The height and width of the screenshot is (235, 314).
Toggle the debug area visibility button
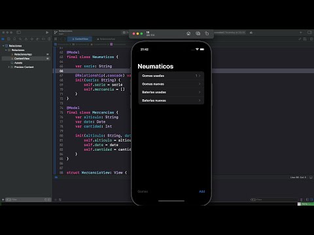(x=311, y=178)
